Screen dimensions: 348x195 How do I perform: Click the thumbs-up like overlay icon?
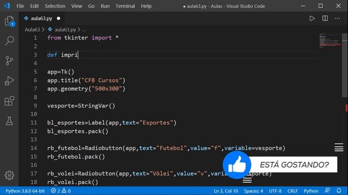click(x=237, y=165)
